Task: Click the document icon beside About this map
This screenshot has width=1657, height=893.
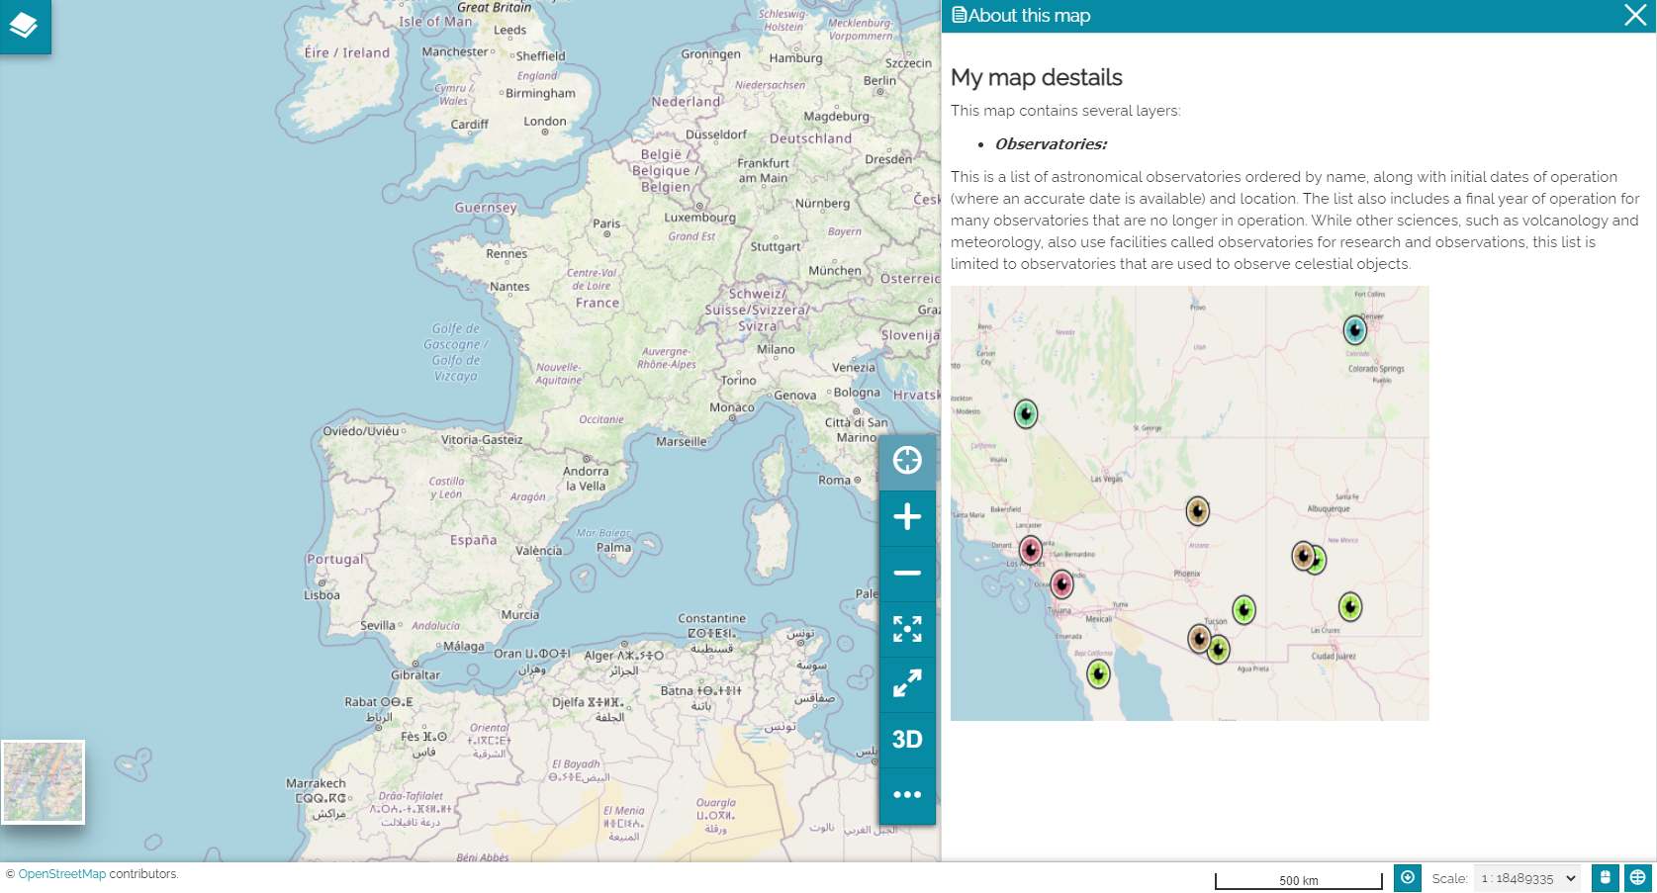Action: [x=959, y=16]
